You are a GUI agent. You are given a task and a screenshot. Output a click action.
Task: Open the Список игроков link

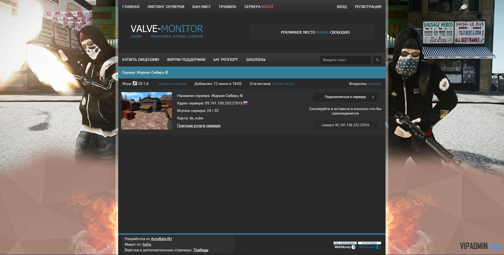click(x=172, y=84)
